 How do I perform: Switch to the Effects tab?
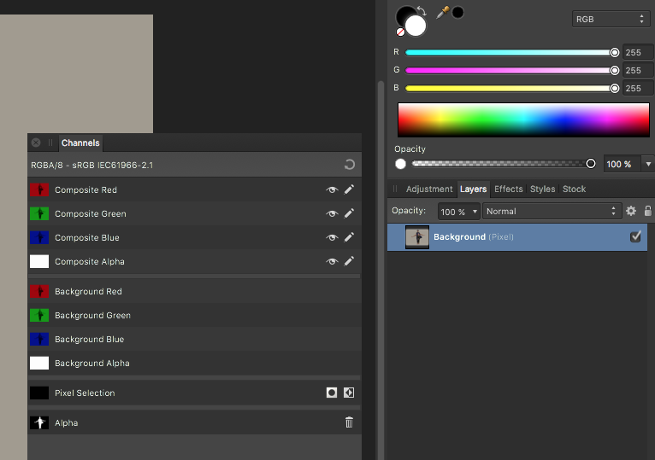[509, 189]
